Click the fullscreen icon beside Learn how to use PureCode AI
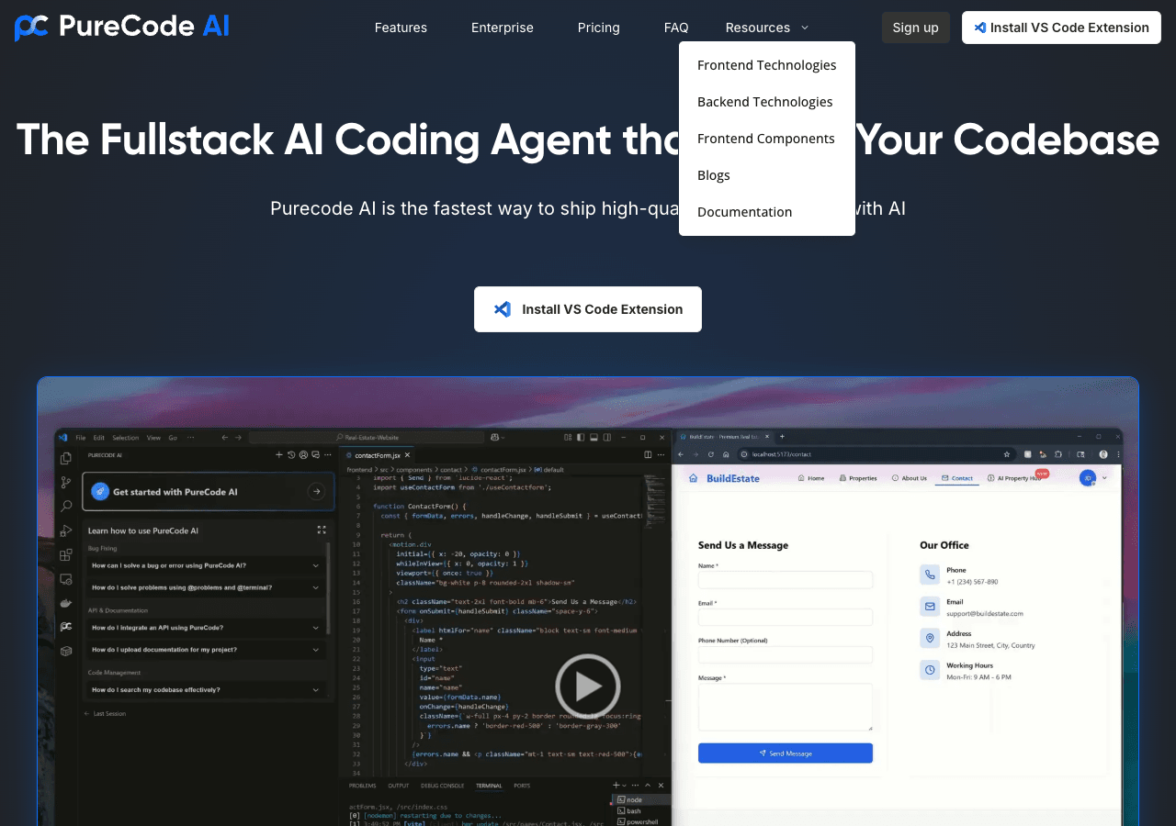Image resolution: width=1176 pixels, height=826 pixels. point(322,530)
